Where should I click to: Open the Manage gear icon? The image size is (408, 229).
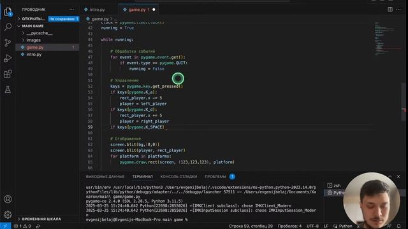coord(8,214)
